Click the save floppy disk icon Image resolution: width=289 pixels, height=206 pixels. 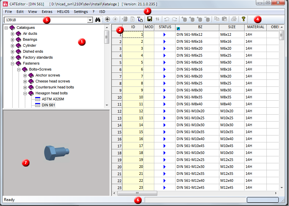(x=150, y=20)
